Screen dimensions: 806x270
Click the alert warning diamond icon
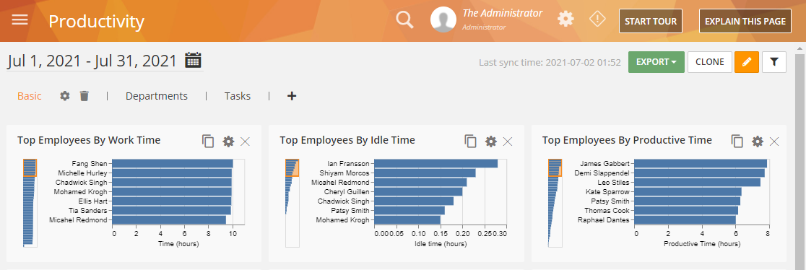597,19
